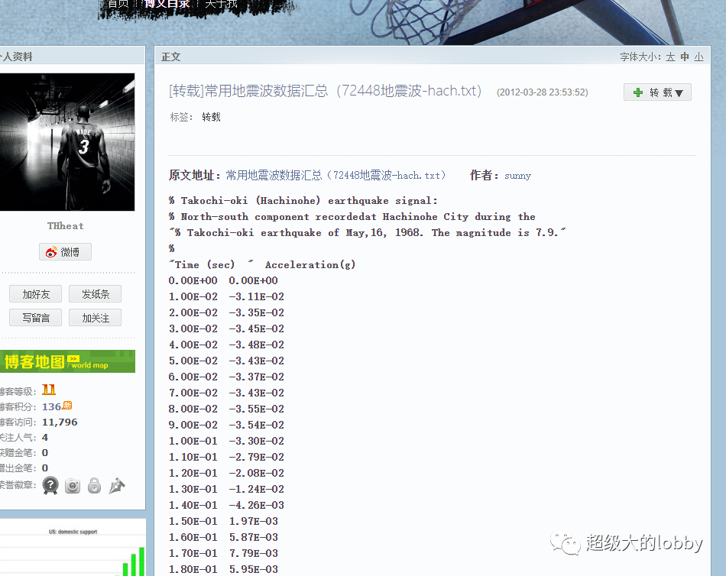The width and height of the screenshot is (726, 576).
Task: Click the THheat profile photo
Action: [67, 142]
